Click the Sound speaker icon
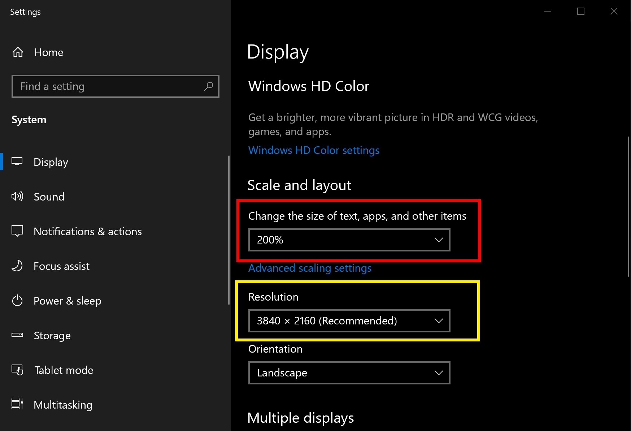Viewport: 631px width, 431px height. tap(17, 197)
